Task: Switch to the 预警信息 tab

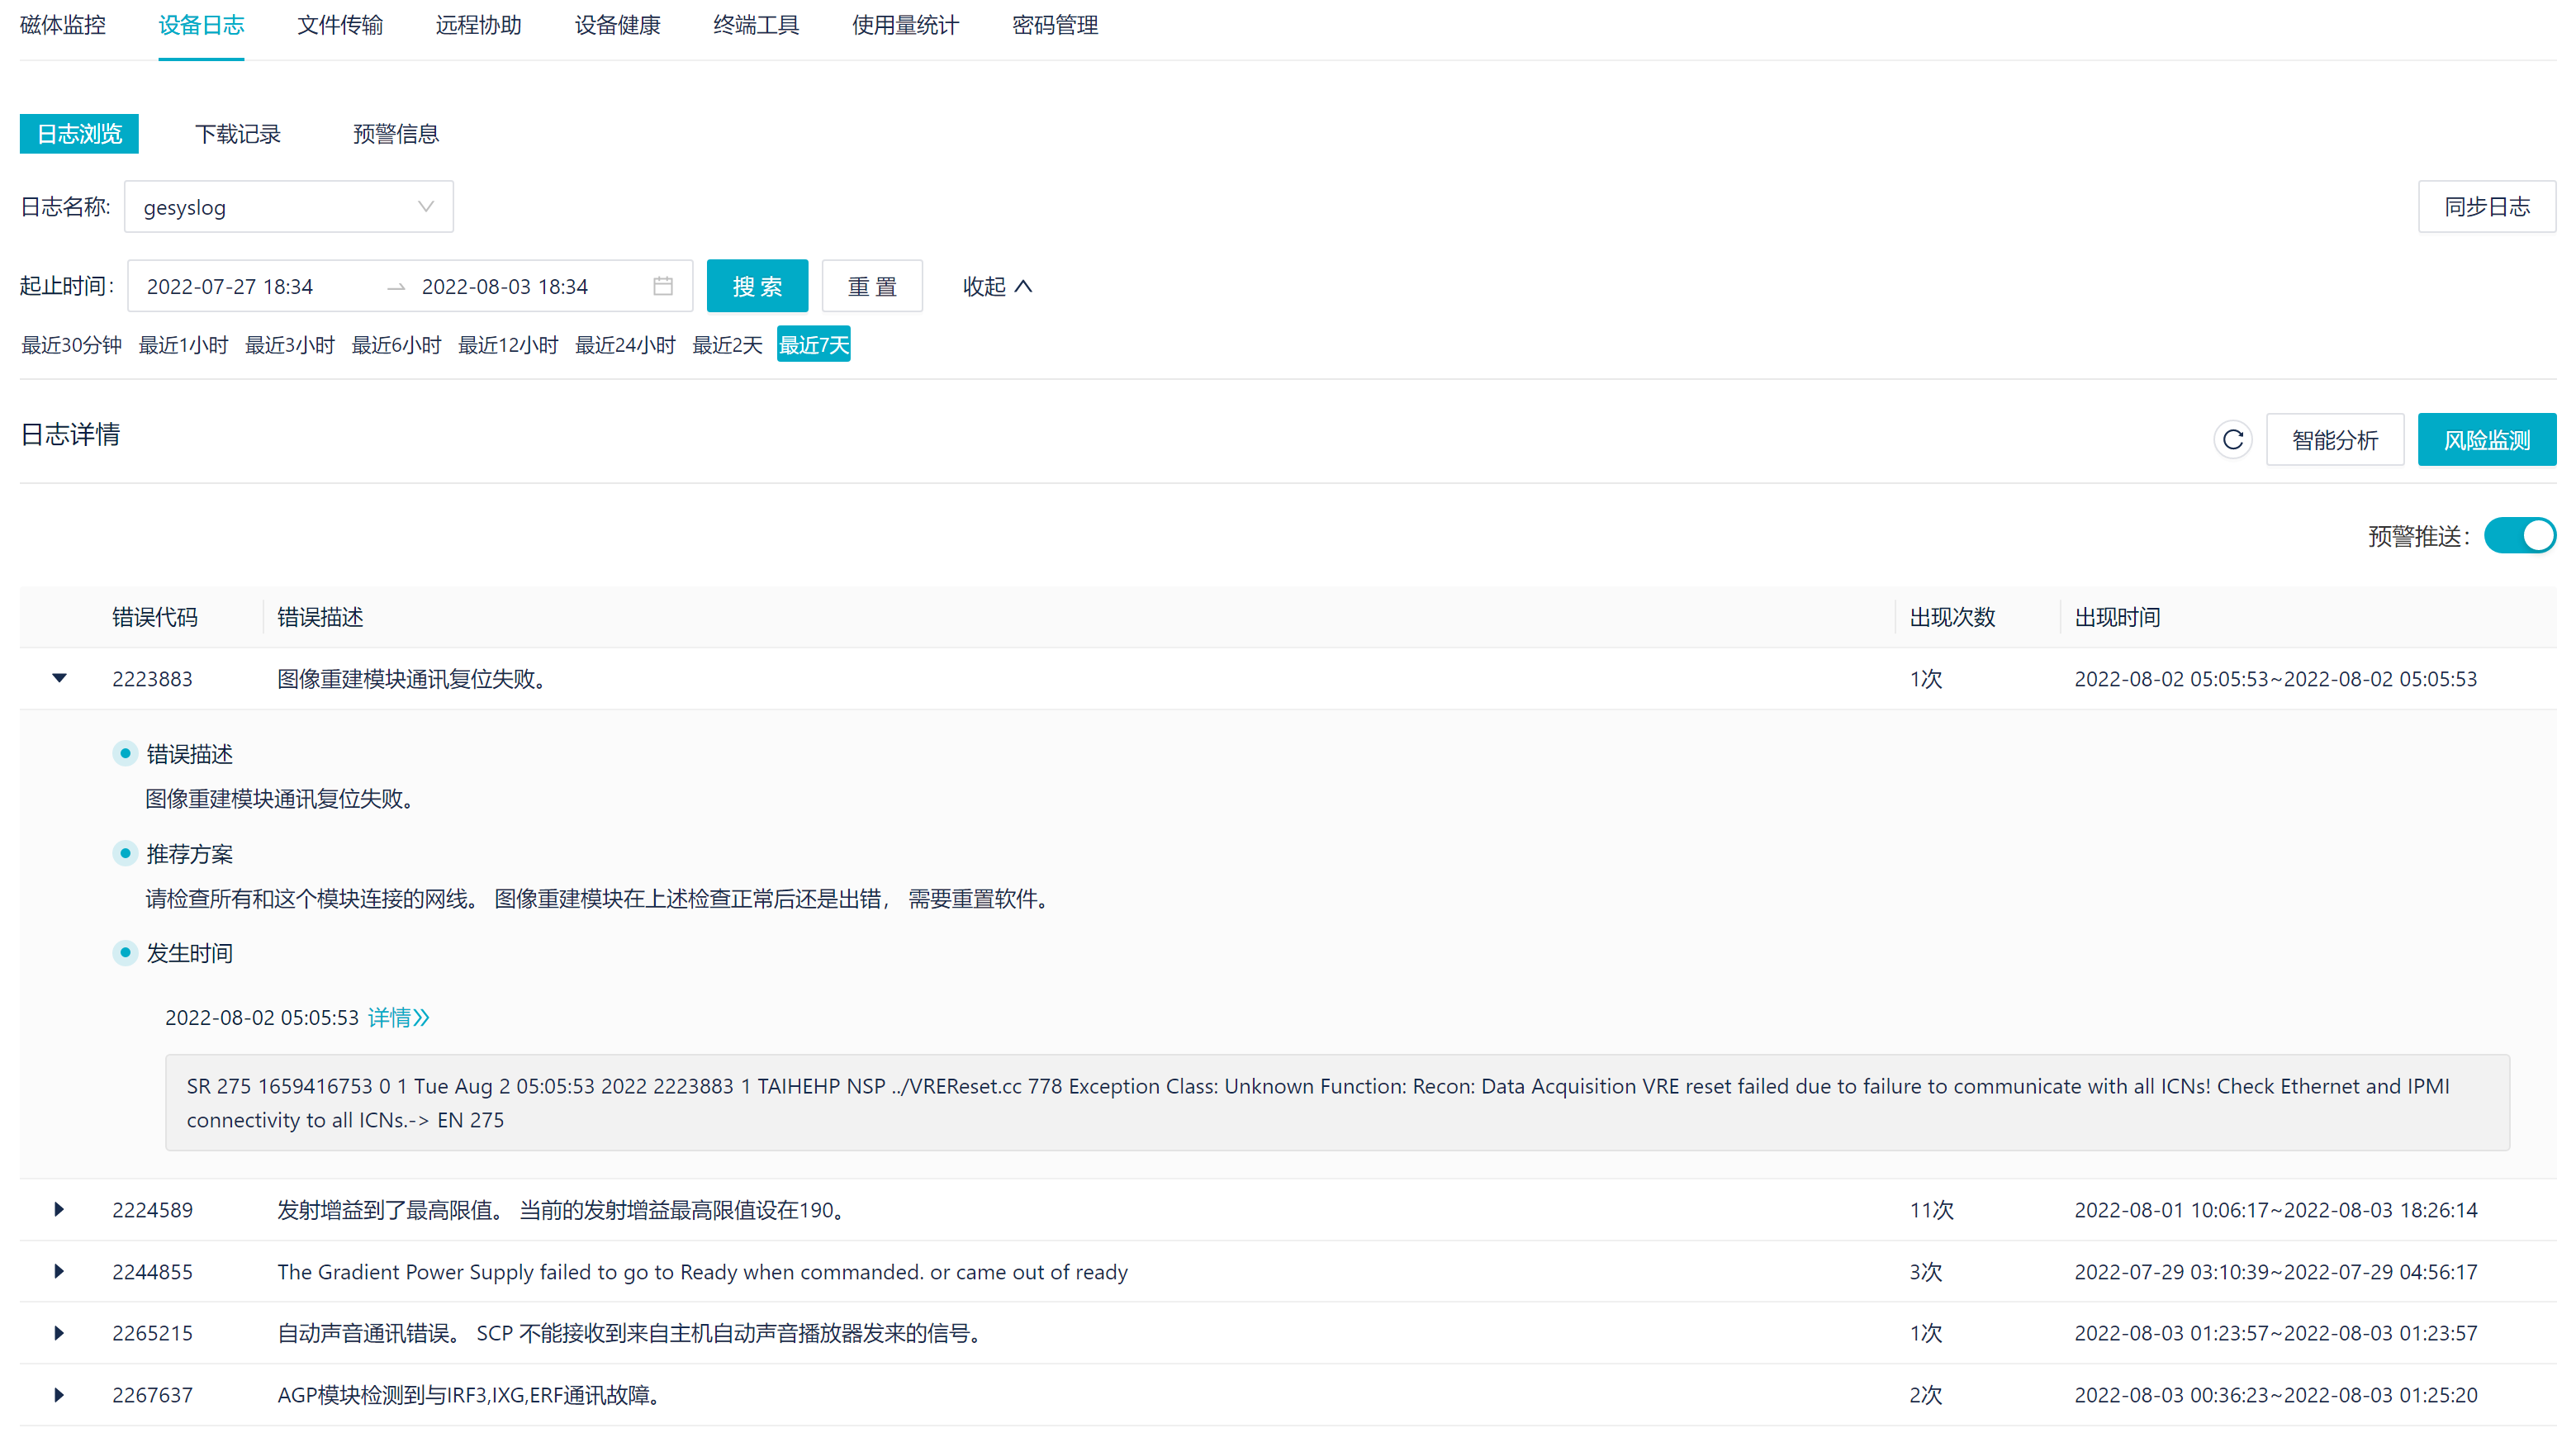Action: pyautogui.click(x=395, y=134)
